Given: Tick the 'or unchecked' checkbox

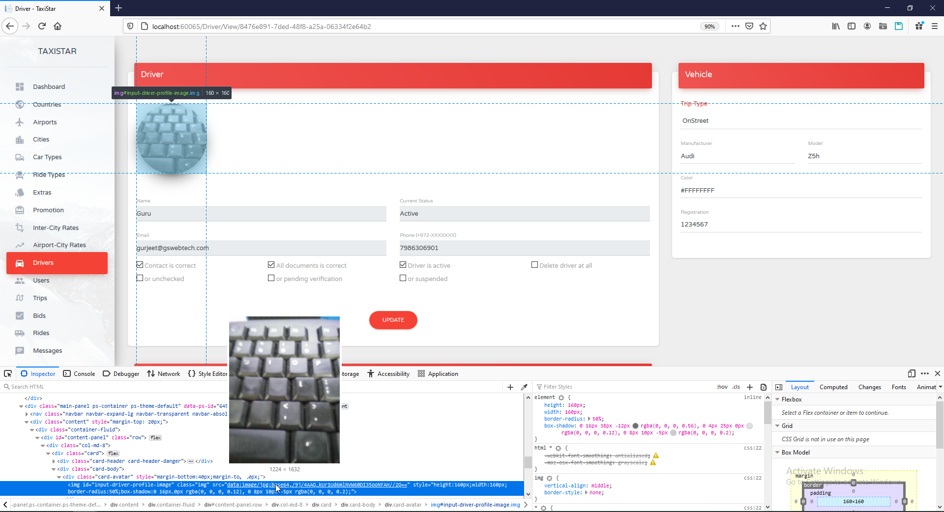Looking at the screenshot, I should coord(140,278).
